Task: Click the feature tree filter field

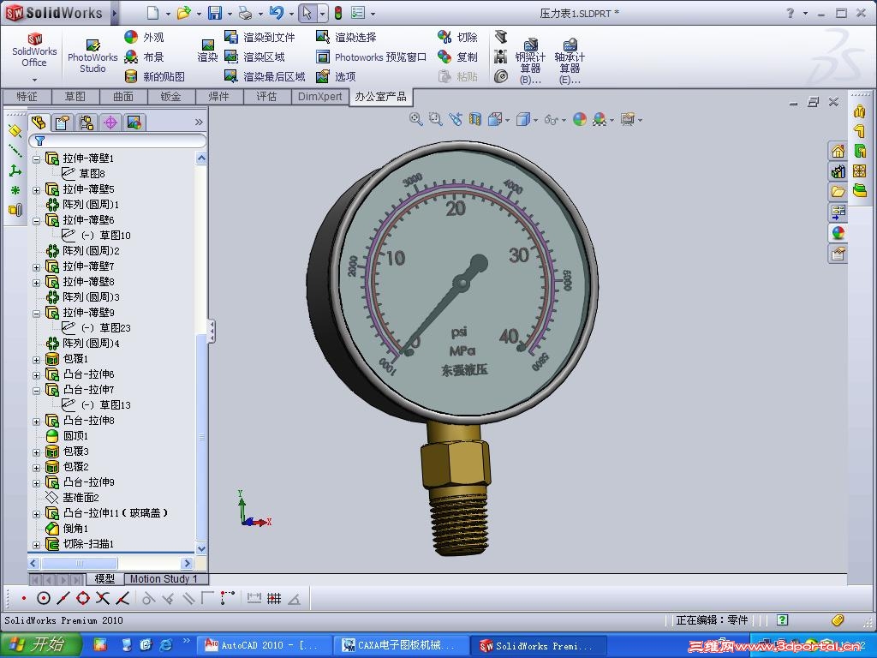Action: coord(118,141)
